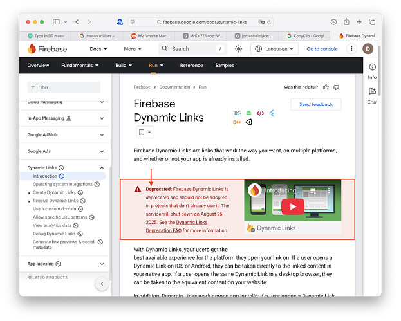Image resolution: width=401 pixels, height=321 pixels.
Task: Click the Firebase Search field
Action: (x=193, y=49)
